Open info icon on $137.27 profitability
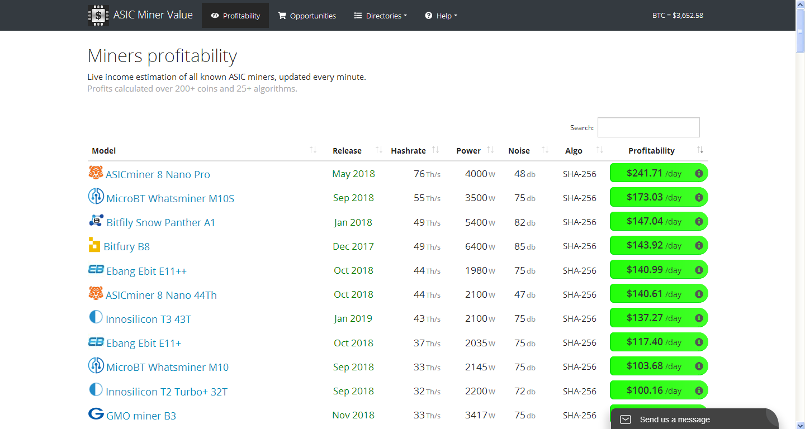Image resolution: width=805 pixels, height=429 pixels. tap(699, 318)
